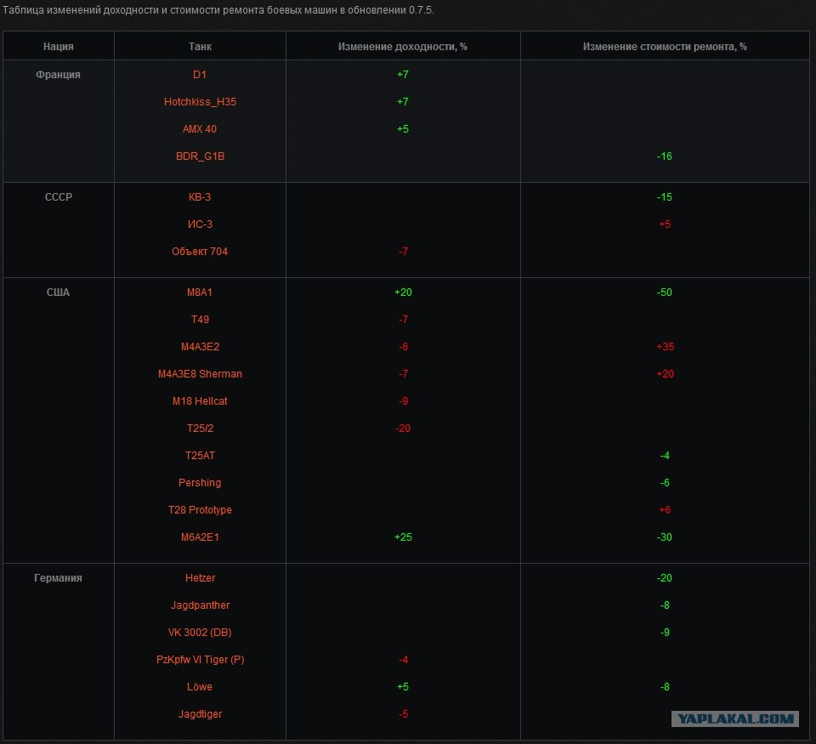Select the СССР nation label
The image size is (816, 744).
point(59,196)
